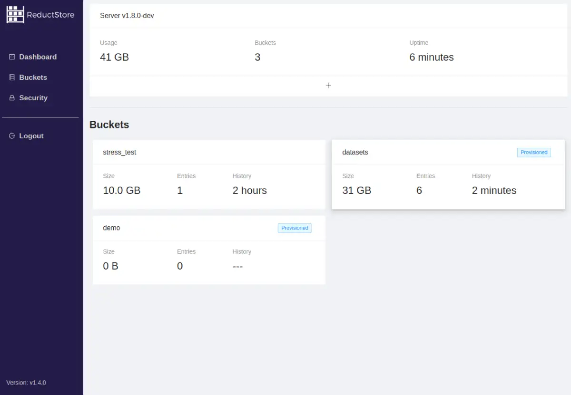571x395 pixels.
Task: Click the Security lock icon
Action: 11,97
